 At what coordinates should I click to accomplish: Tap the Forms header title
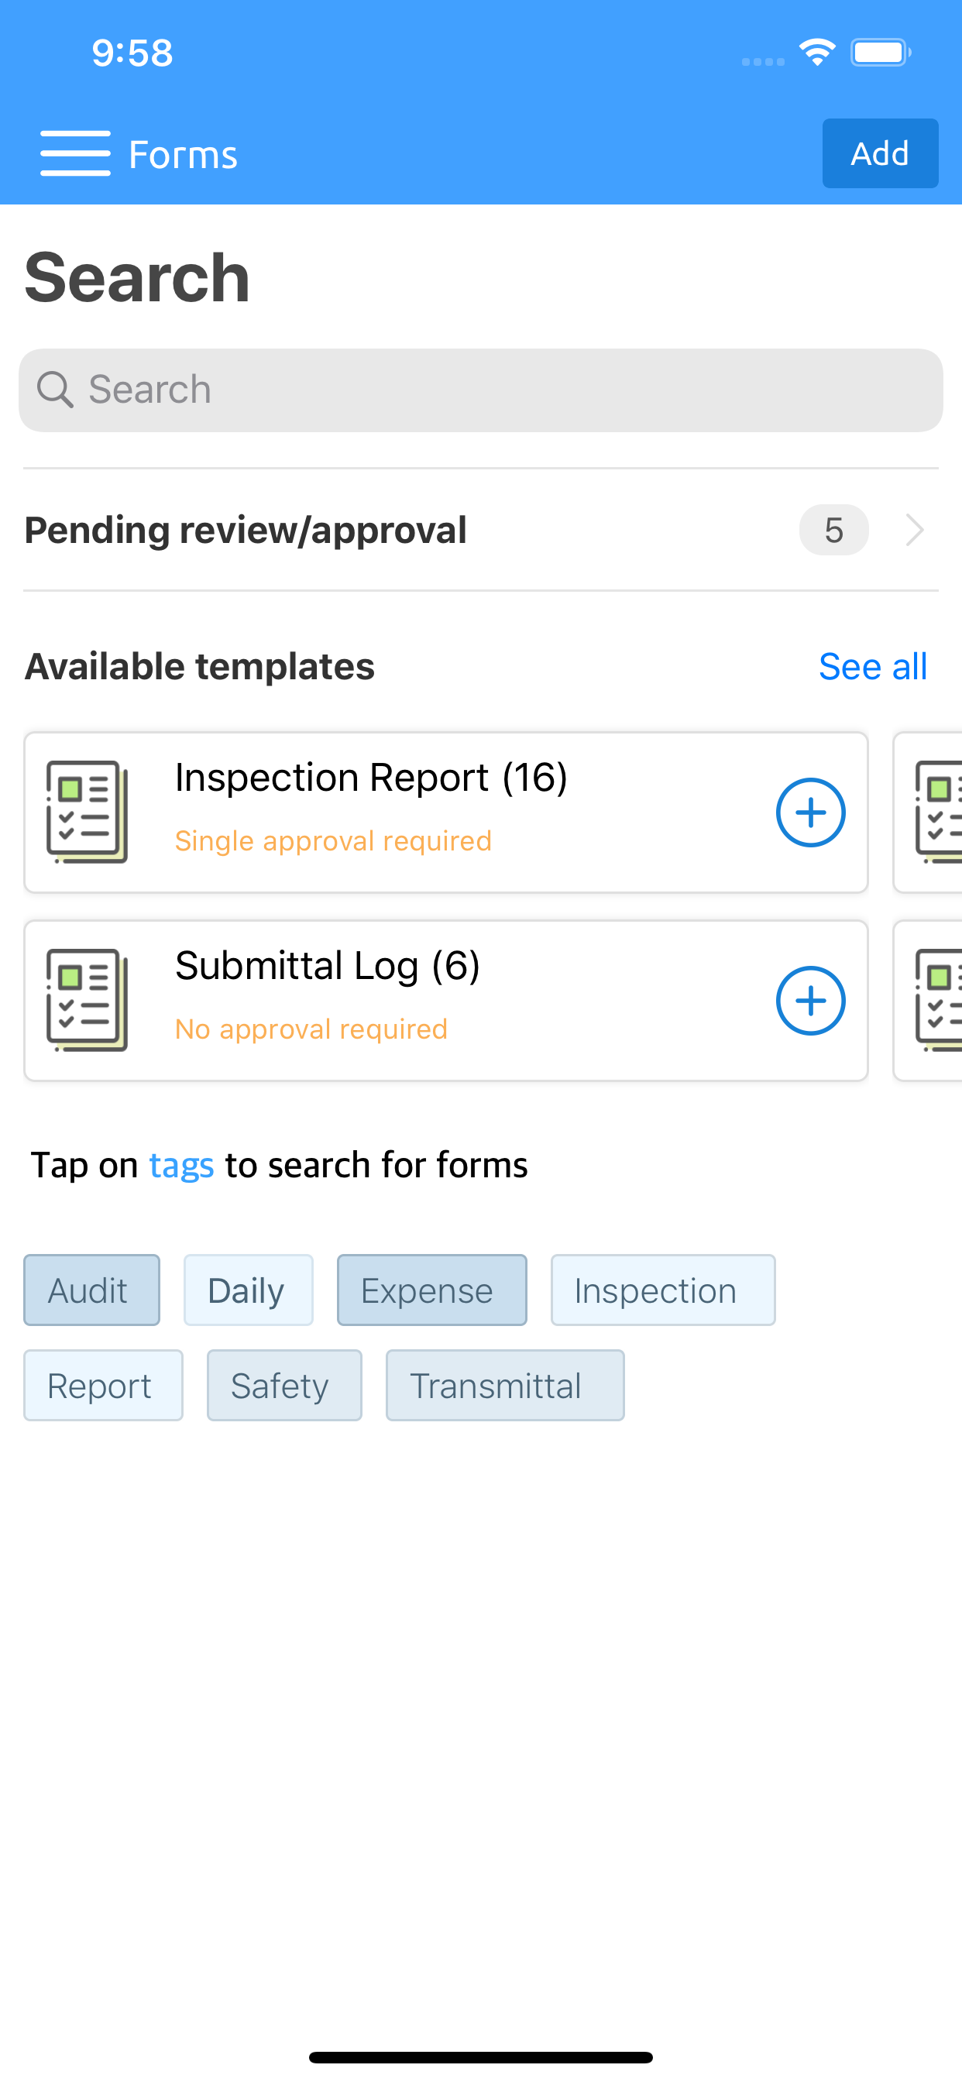[x=183, y=154]
